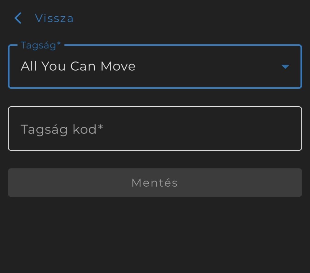
Task: Select the Tagság kod* placeholder text
Action: point(62,129)
